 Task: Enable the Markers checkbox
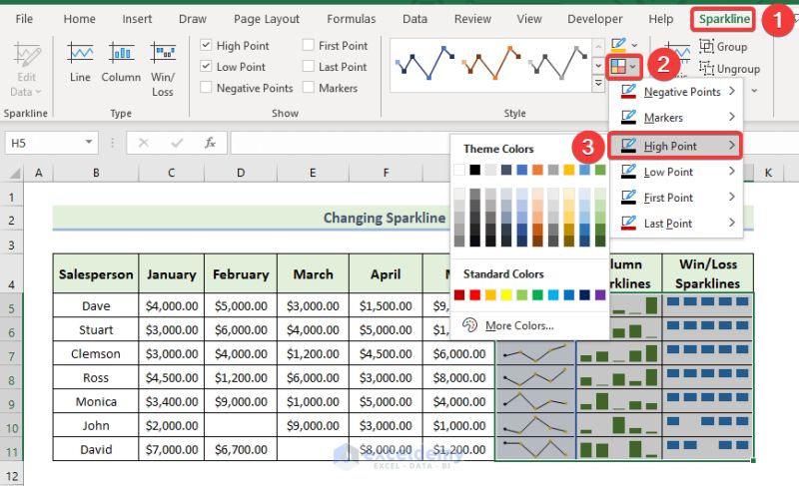tap(308, 88)
